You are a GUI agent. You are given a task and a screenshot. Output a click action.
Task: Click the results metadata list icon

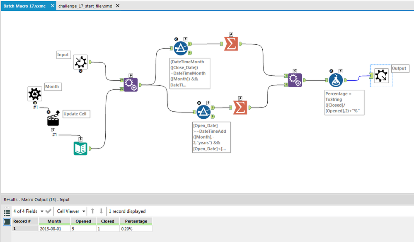[x=7, y=213]
